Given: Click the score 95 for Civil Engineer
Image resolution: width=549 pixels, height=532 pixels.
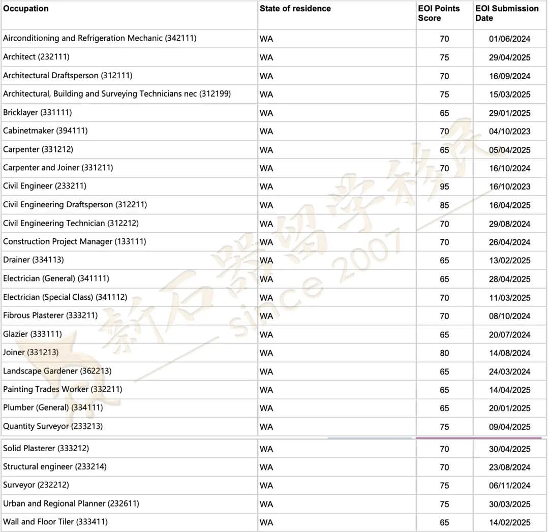Looking at the screenshot, I should tap(444, 186).
